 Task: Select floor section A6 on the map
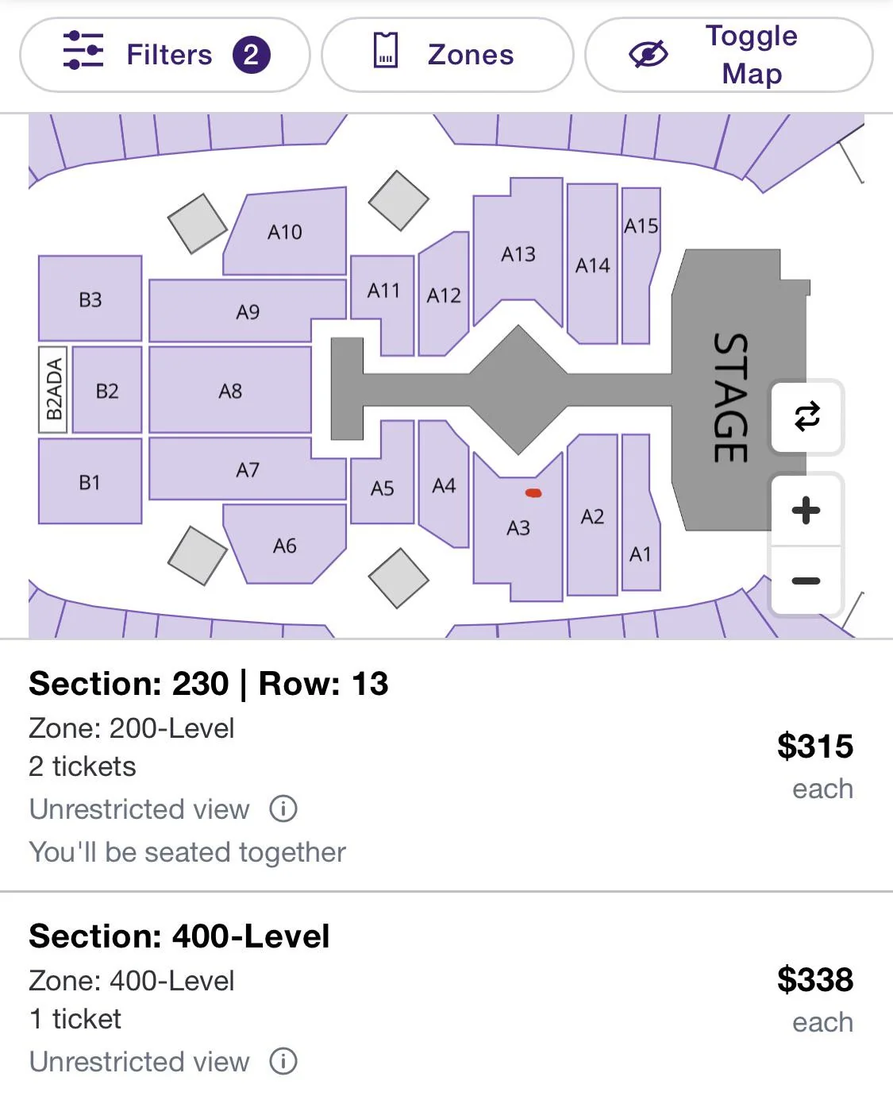[285, 546]
